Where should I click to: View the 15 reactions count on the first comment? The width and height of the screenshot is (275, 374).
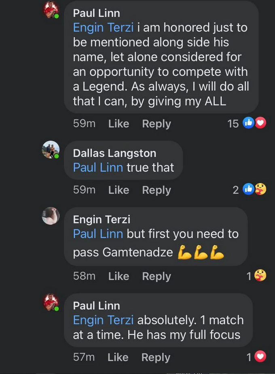pyautogui.click(x=233, y=123)
